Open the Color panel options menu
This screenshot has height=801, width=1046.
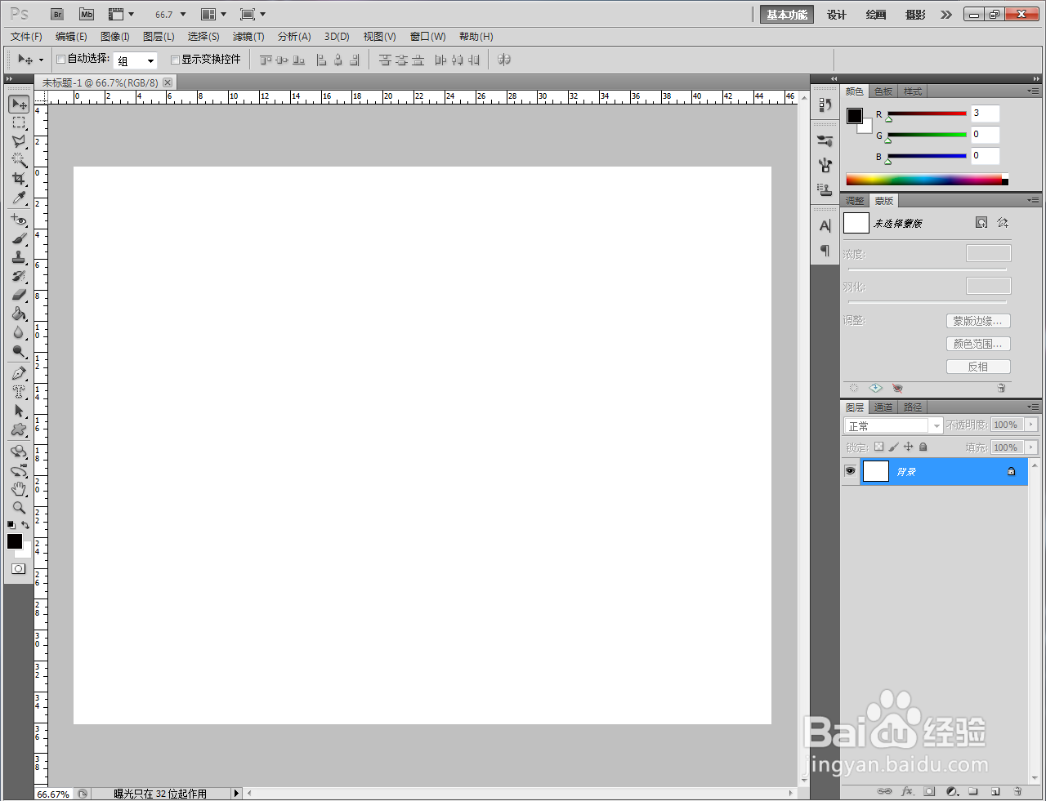click(1033, 91)
